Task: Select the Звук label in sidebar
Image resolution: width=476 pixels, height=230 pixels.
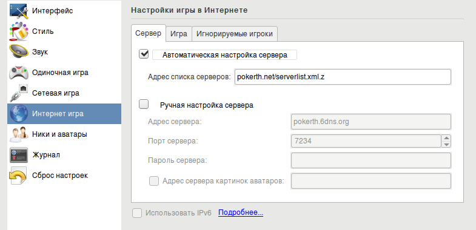Action: (x=40, y=52)
